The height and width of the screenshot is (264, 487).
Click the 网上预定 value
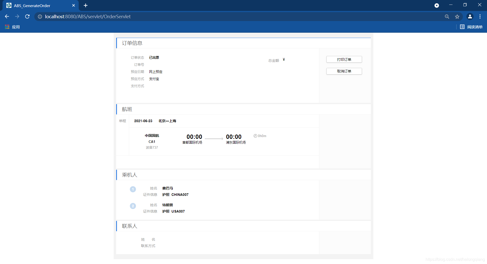tap(156, 72)
